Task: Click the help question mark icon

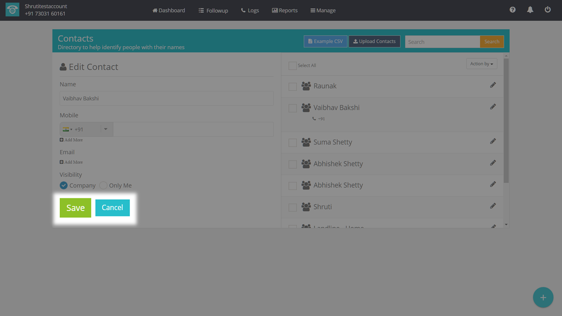Action: [512, 10]
